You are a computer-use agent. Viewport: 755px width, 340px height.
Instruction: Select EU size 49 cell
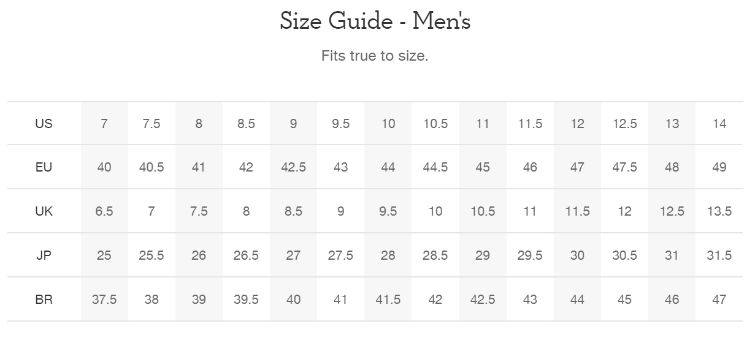719,167
